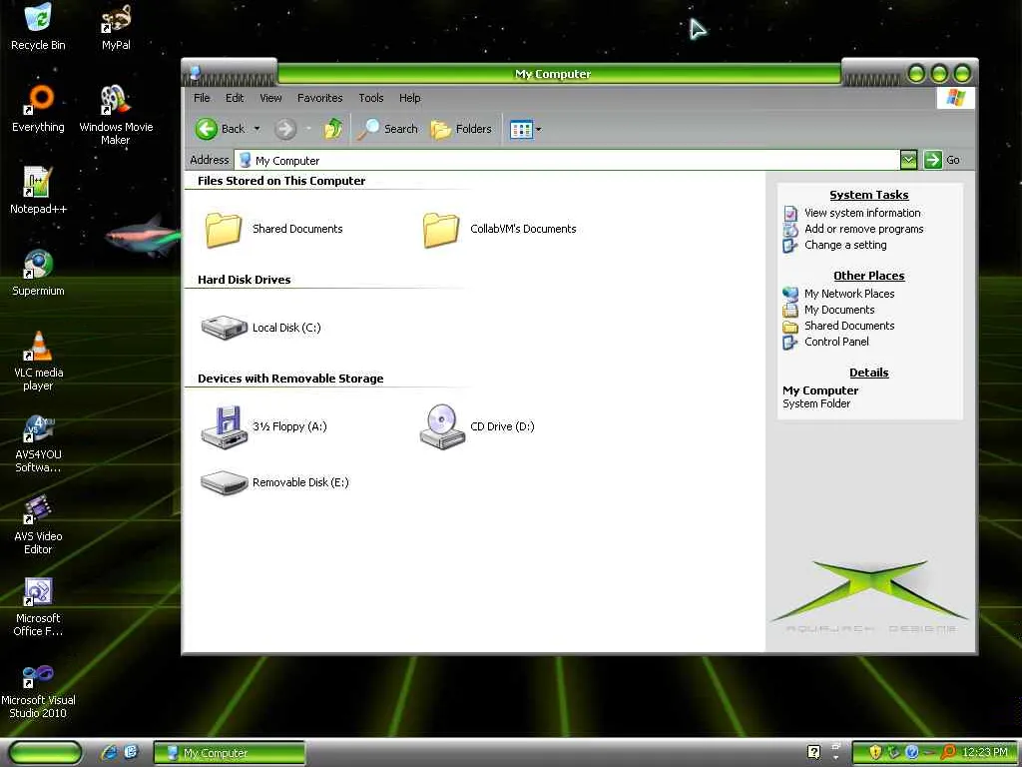Open the Search pane in Explorer
This screenshot has width=1022, height=767.
[x=388, y=129]
